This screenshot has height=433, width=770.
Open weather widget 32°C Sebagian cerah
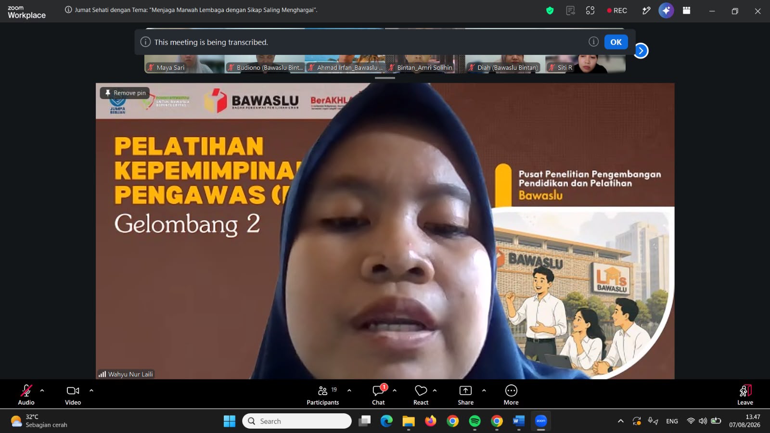click(39, 421)
